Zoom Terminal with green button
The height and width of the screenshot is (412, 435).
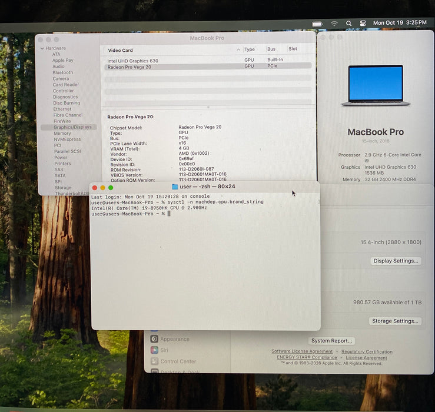coord(111,188)
